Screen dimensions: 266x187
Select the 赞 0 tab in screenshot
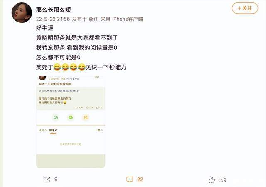tap(100, 130)
